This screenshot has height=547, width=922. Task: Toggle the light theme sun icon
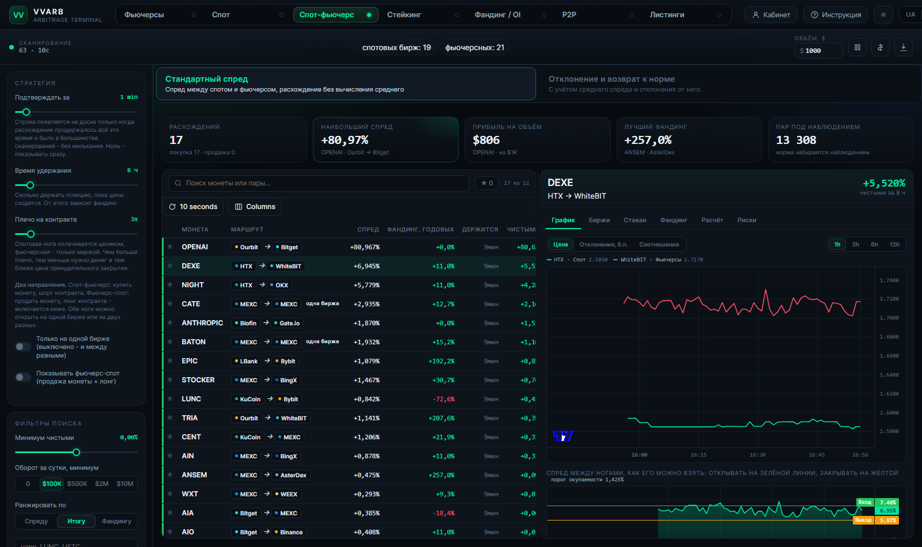(883, 15)
